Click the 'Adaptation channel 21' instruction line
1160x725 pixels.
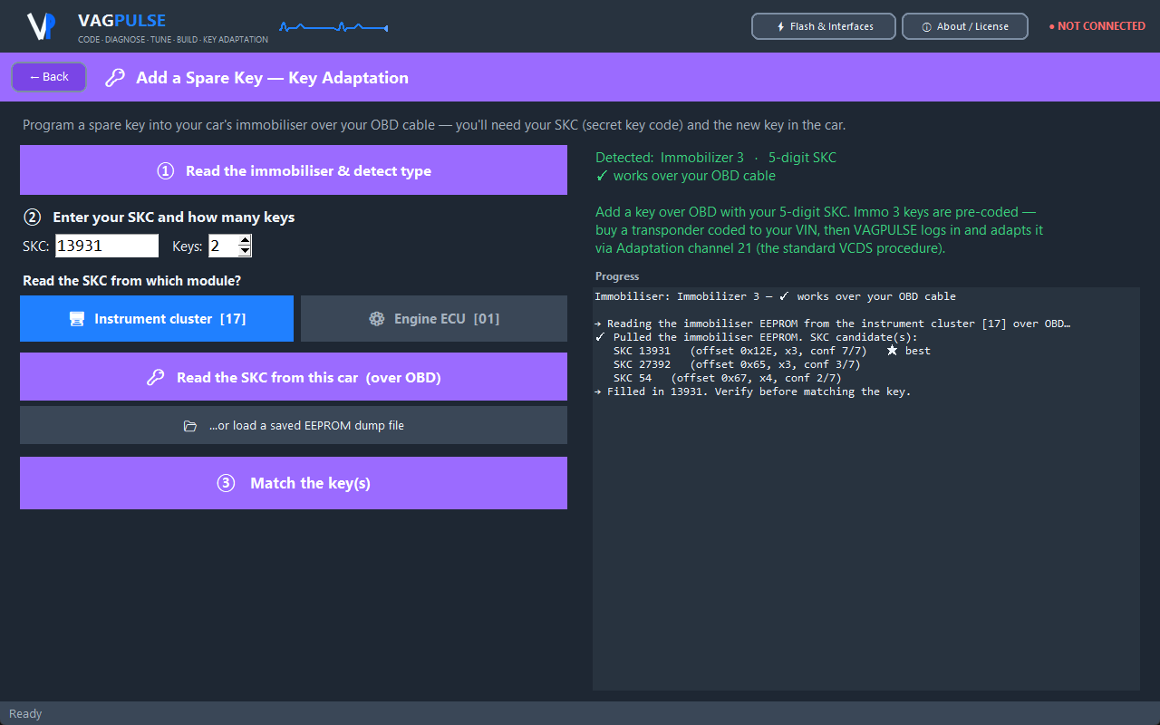tap(770, 248)
